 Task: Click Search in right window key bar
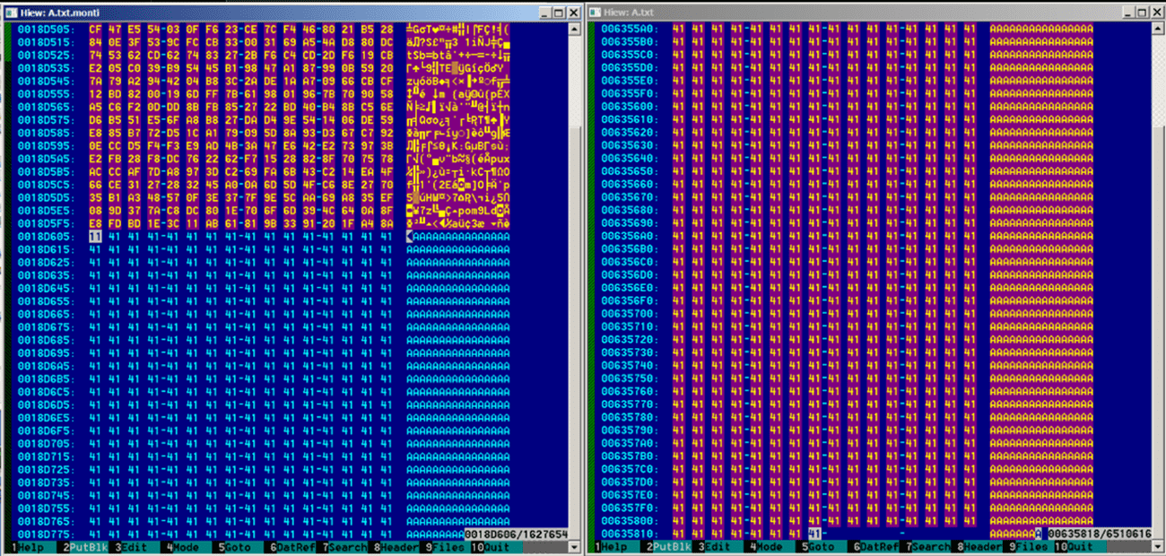point(930,547)
